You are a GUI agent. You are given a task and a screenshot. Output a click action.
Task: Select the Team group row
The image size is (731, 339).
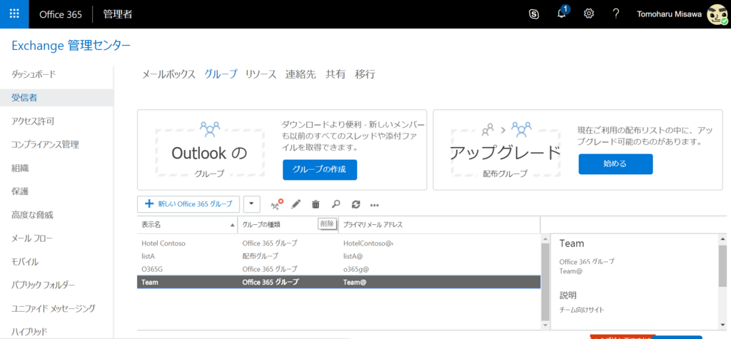338,282
